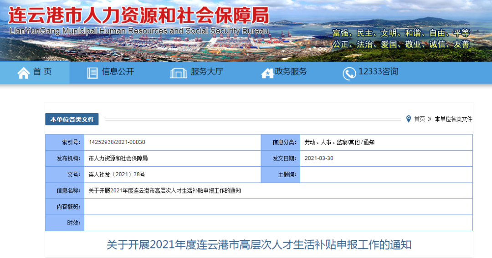Viewport: 492px width, 258px height.
Task: Click the home icon beside 首页
Action: (24, 73)
